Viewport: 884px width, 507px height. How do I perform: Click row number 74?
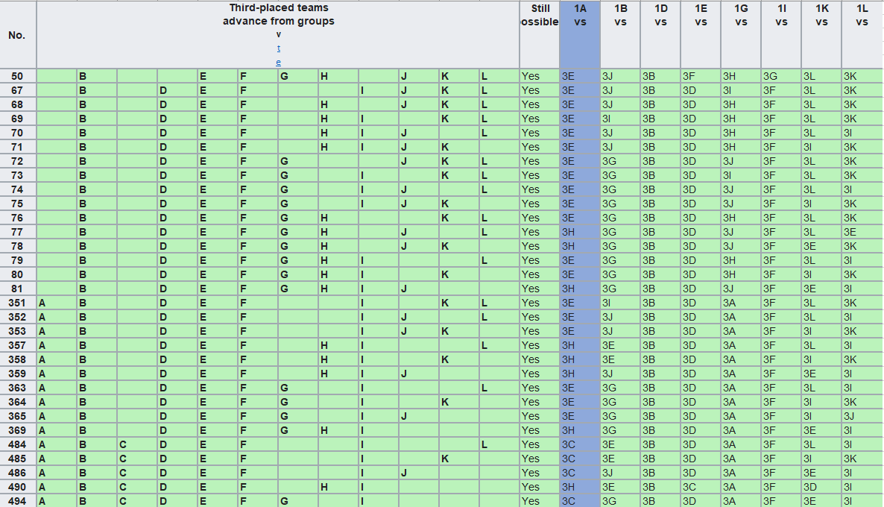pyautogui.click(x=17, y=189)
